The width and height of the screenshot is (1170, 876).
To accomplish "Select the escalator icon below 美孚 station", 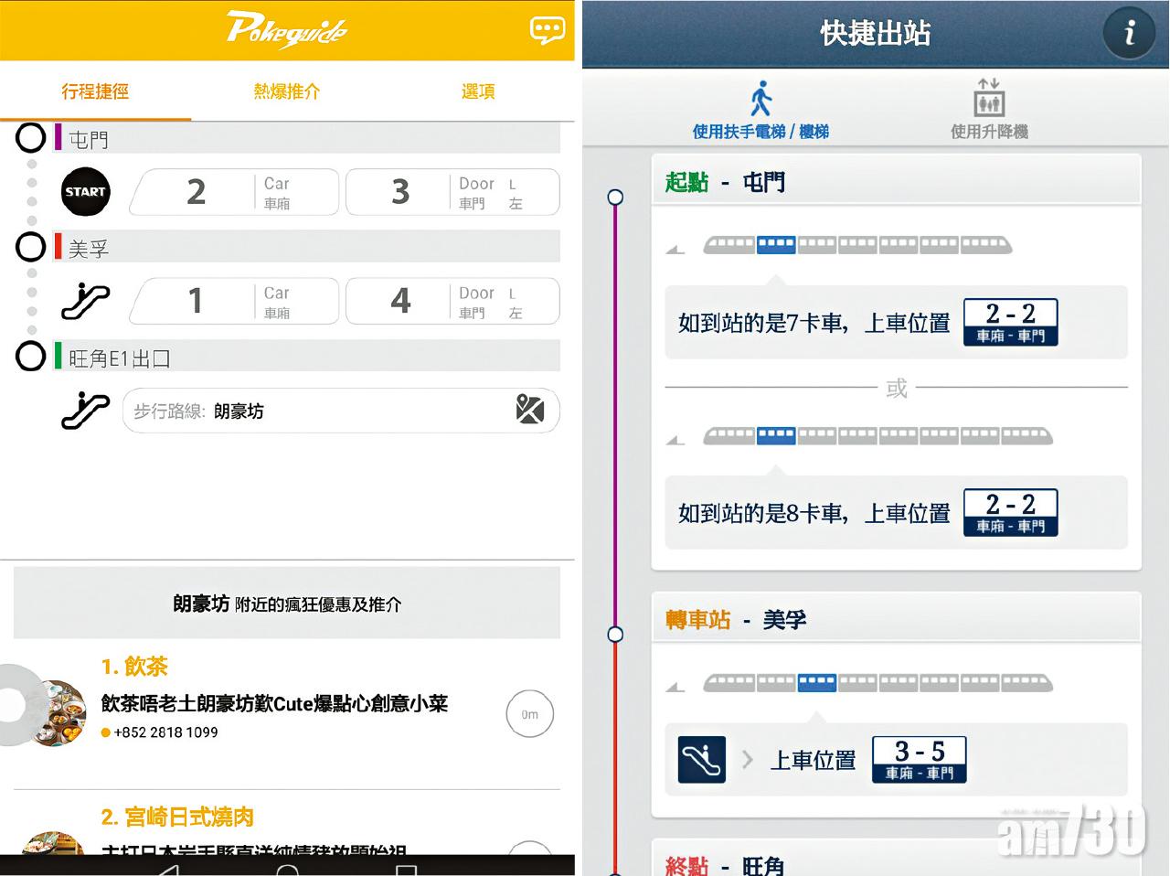I will coord(84,301).
